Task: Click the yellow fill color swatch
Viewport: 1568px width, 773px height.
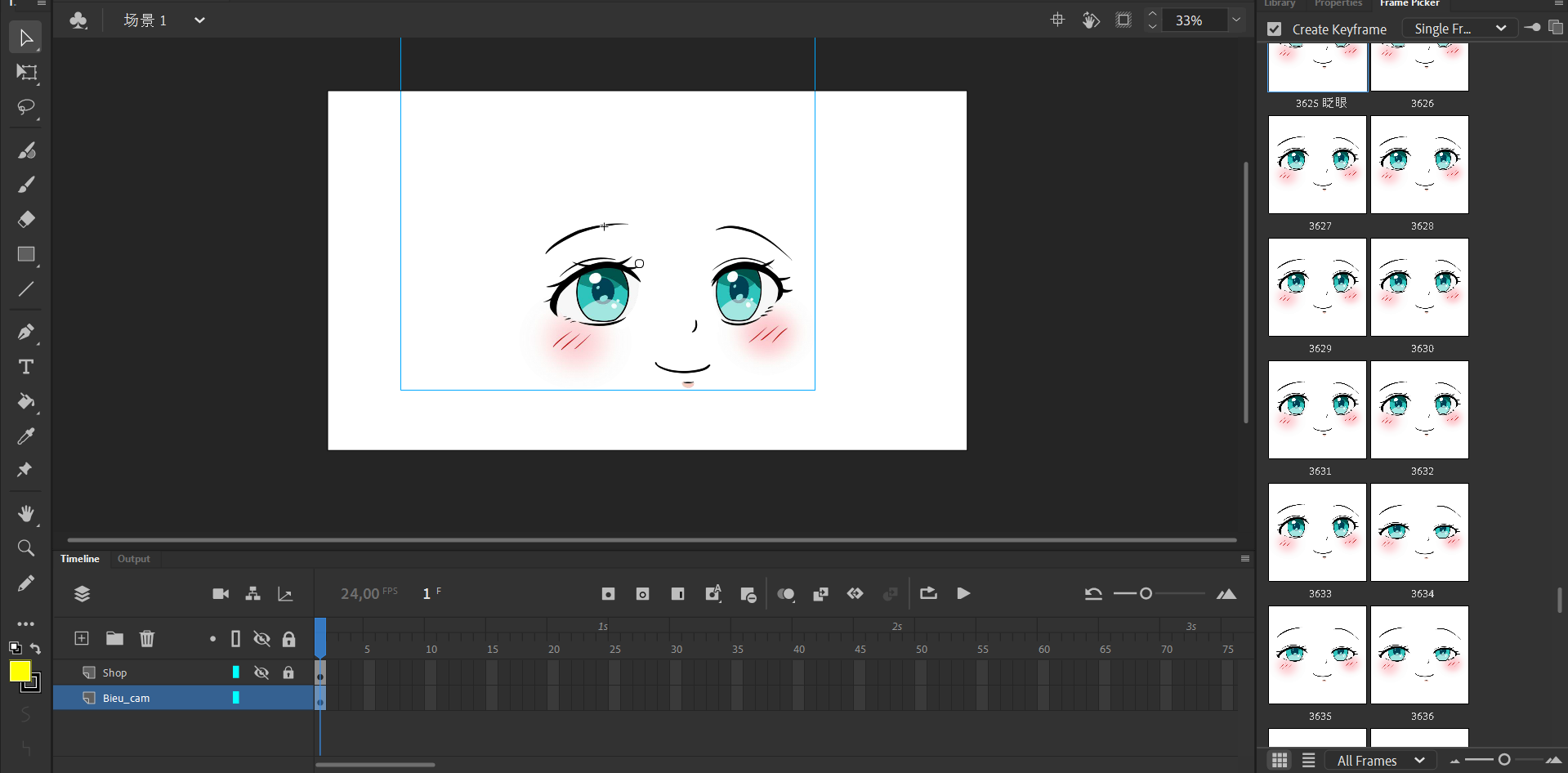Action: point(20,671)
